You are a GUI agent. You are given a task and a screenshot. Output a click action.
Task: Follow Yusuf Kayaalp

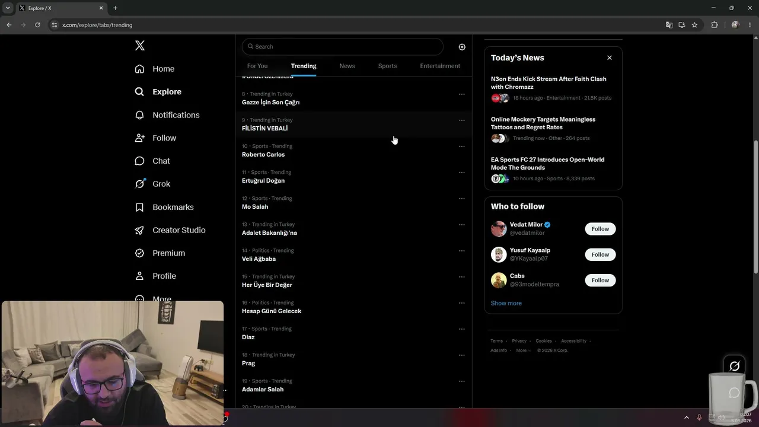click(x=600, y=254)
